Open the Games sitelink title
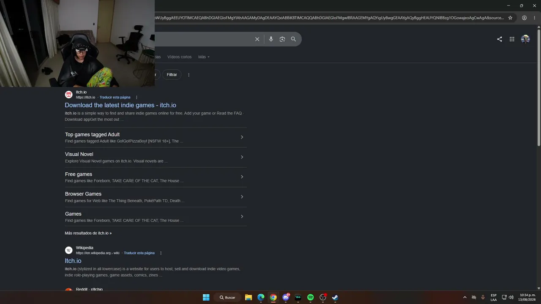The image size is (541, 304). click(73, 214)
